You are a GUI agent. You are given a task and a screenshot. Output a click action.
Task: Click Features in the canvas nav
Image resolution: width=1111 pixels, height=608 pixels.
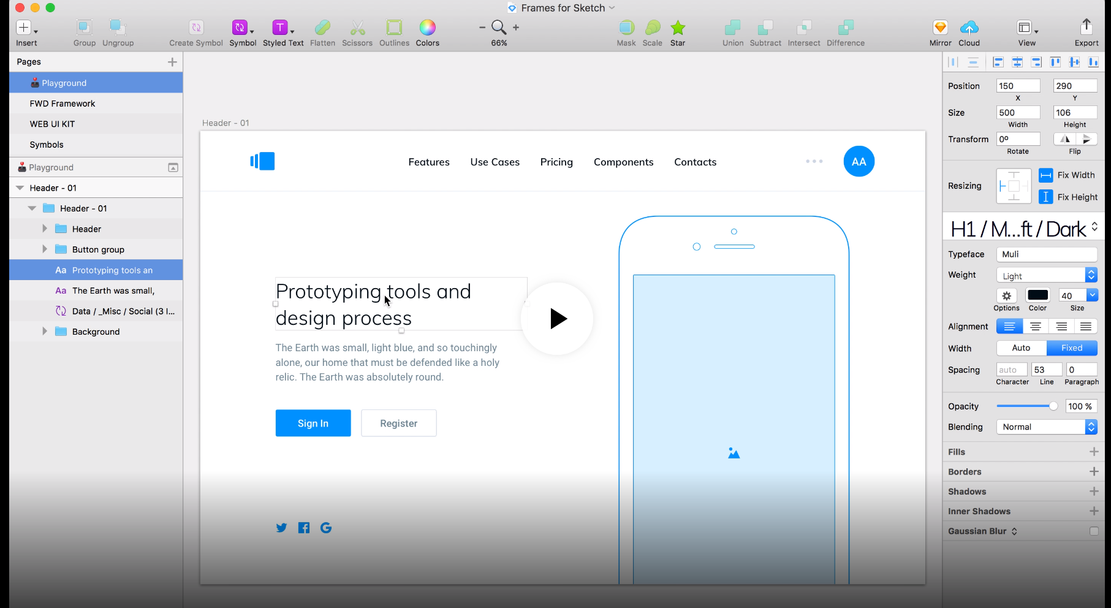(x=429, y=162)
